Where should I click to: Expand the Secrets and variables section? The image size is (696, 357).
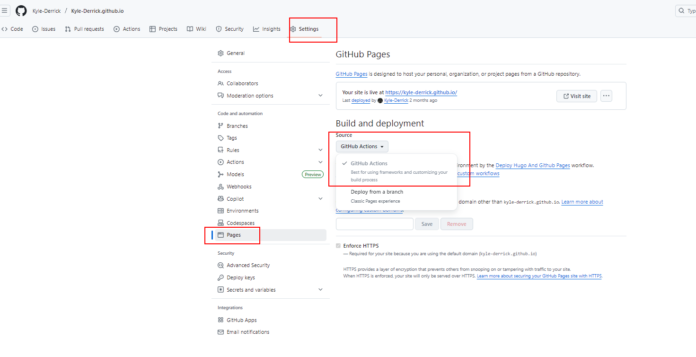tap(320, 290)
